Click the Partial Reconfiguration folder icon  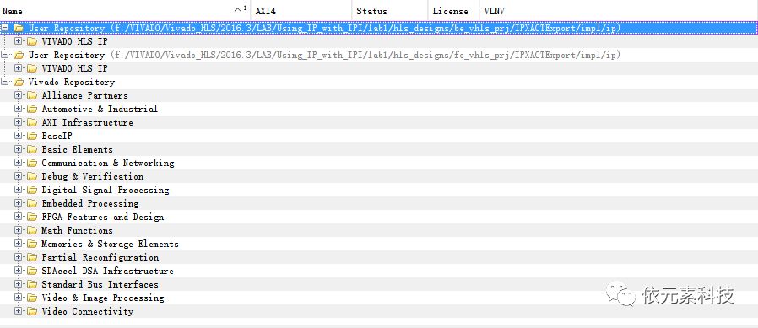pos(32,257)
